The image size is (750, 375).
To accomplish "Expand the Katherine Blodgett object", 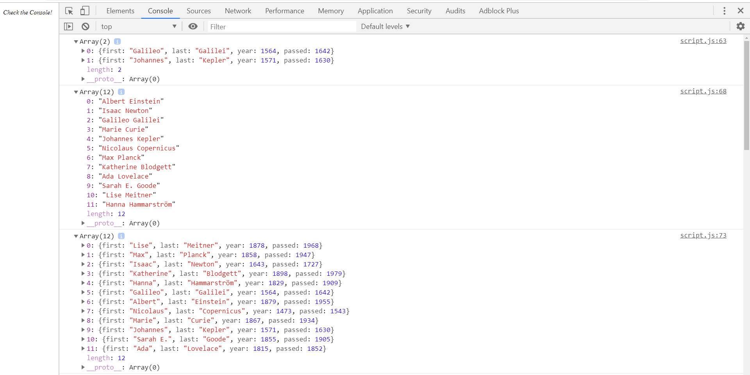I will (x=83, y=273).
